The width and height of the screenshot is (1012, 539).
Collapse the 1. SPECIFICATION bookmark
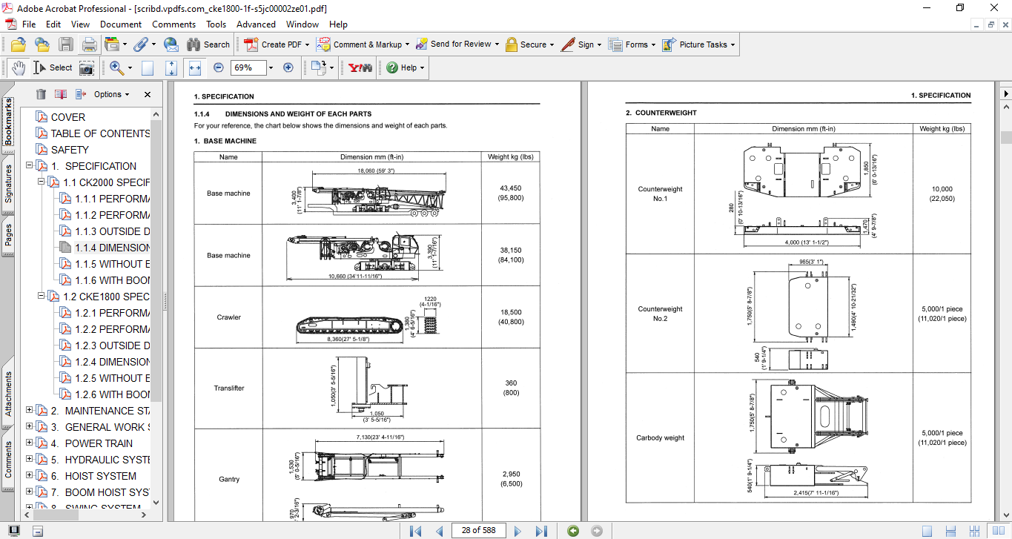tap(30, 166)
